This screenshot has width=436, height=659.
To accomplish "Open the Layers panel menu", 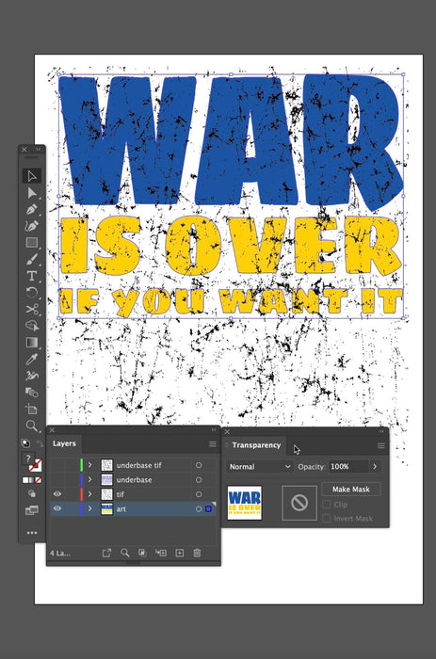I will click(212, 444).
